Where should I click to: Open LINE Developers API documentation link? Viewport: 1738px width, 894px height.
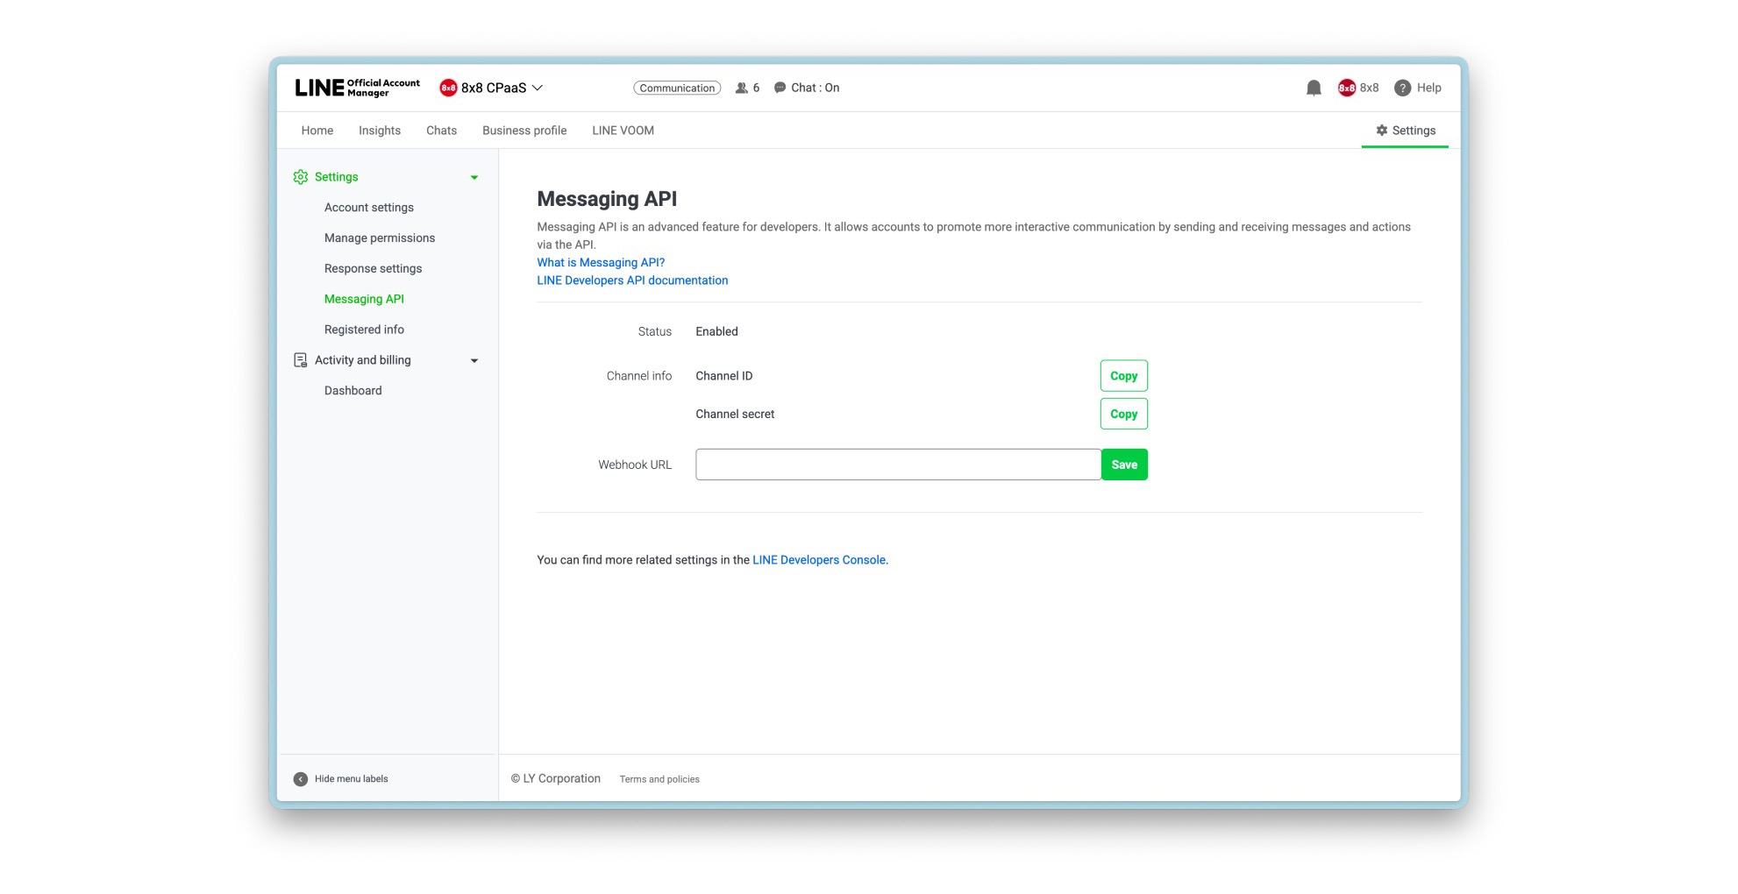632,280
